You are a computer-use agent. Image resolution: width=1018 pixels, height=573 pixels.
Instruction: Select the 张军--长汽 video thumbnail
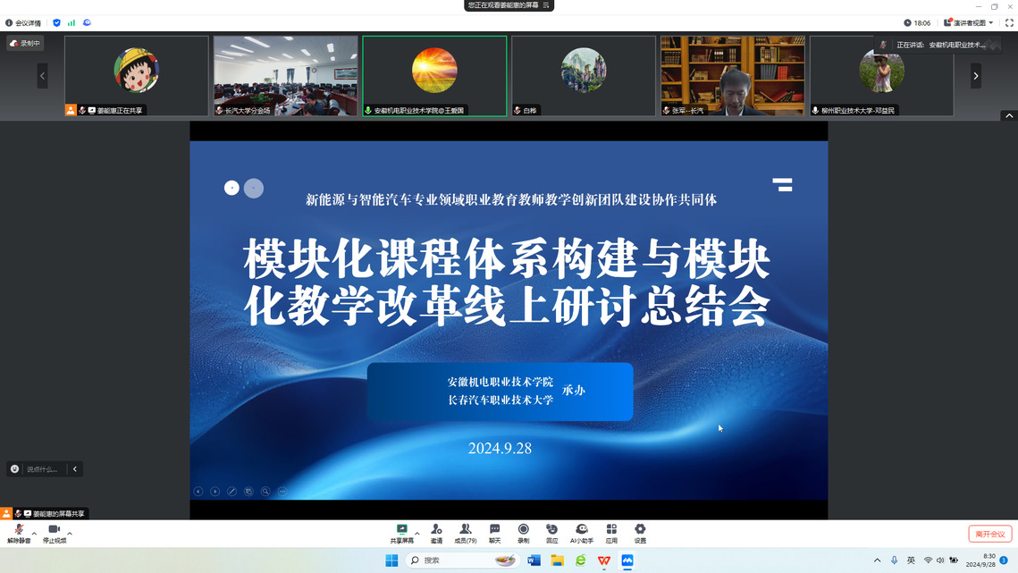pyautogui.click(x=732, y=76)
